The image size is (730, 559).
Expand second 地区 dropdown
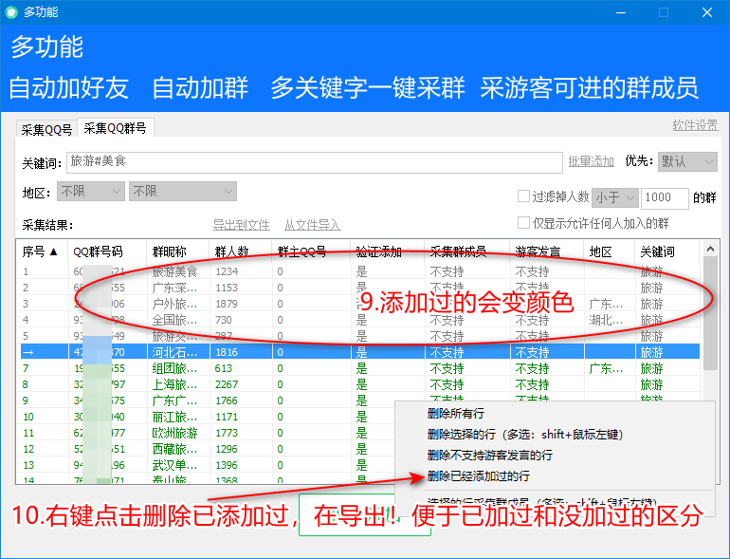click(x=182, y=192)
